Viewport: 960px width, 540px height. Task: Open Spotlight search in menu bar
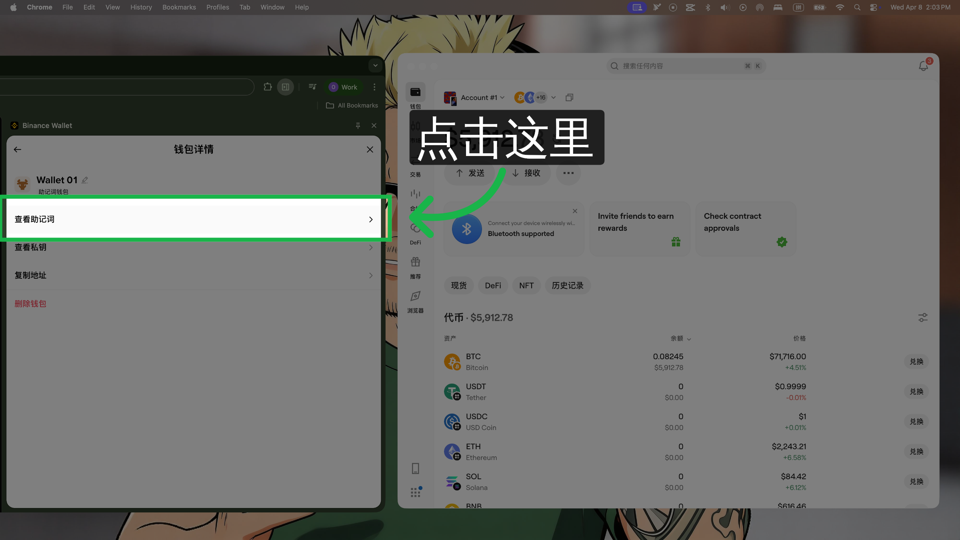tap(857, 7)
